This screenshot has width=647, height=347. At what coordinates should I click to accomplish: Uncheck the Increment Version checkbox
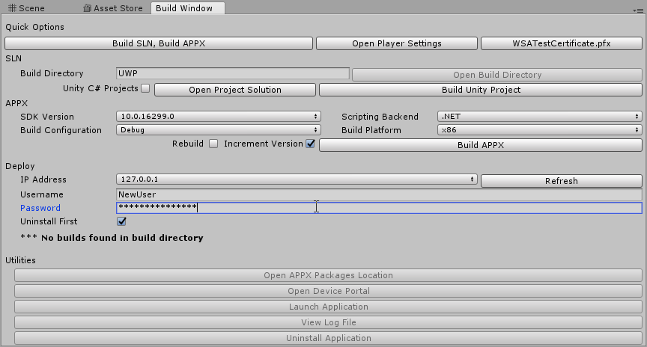(310, 144)
